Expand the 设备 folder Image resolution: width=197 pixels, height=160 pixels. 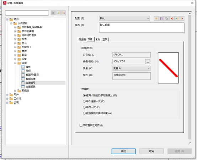pyautogui.click(x=15, y=59)
